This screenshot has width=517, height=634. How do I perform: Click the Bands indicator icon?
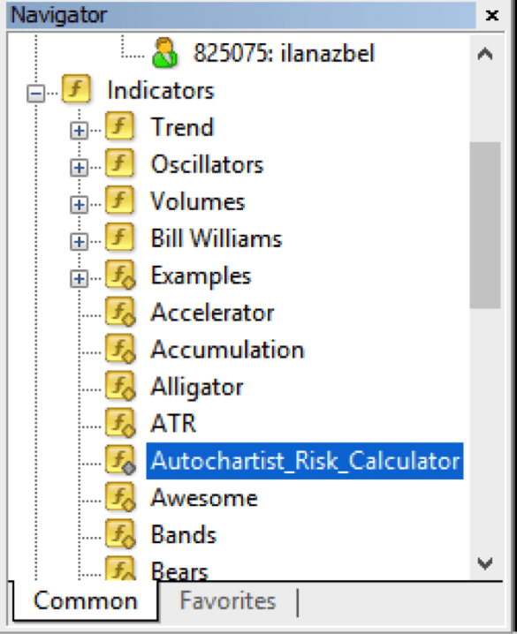pos(119,534)
